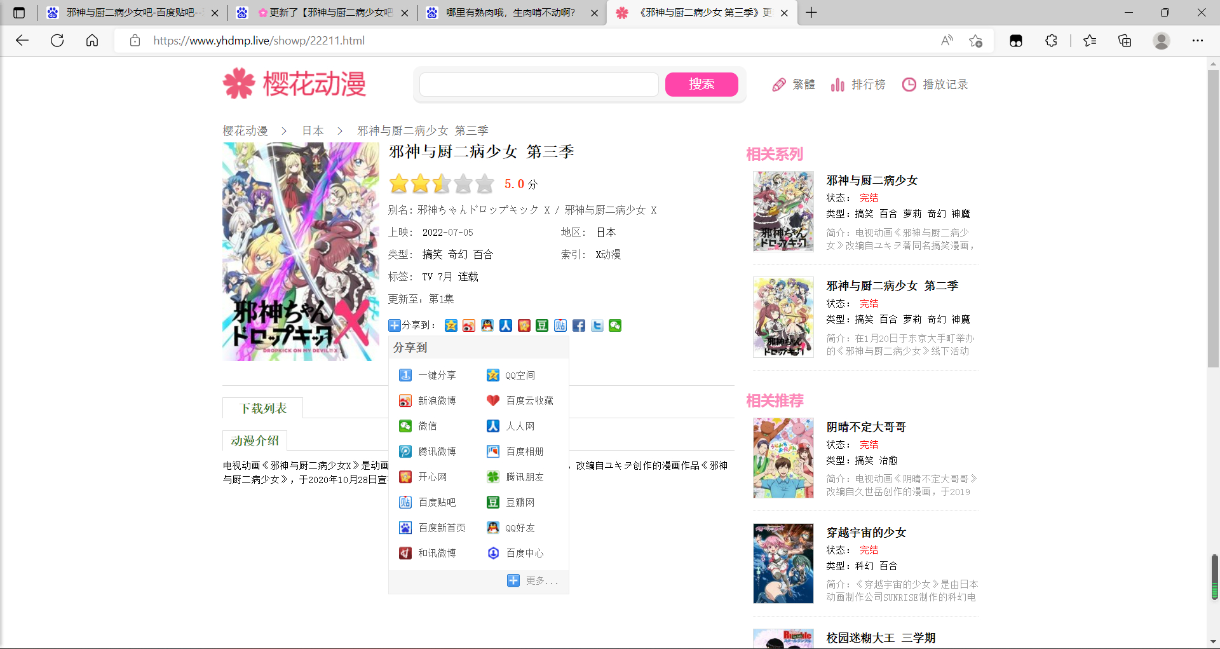The height and width of the screenshot is (649, 1220).
Task: Select 百度中心 in share popup
Action: 515,553
